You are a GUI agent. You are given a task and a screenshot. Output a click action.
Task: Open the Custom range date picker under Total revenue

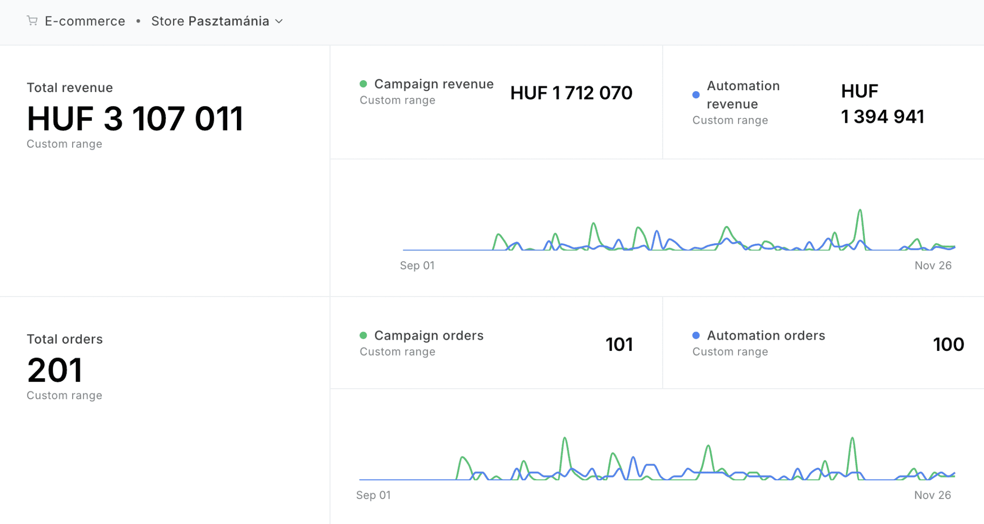[x=64, y=143]
